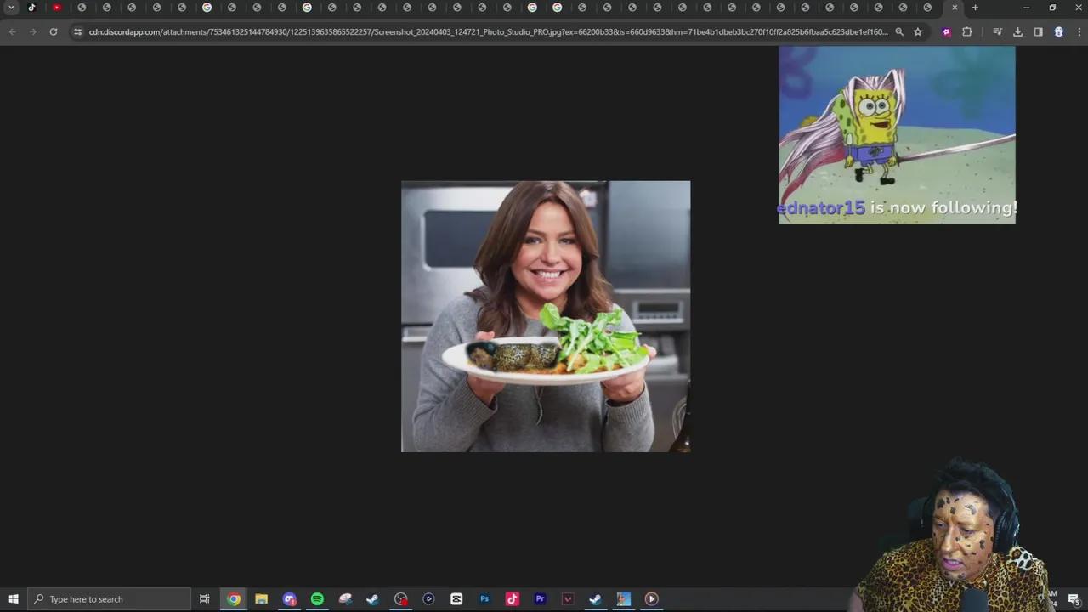Expand the tab search dropdown
1088x612 pixels.
pos(11,8)
